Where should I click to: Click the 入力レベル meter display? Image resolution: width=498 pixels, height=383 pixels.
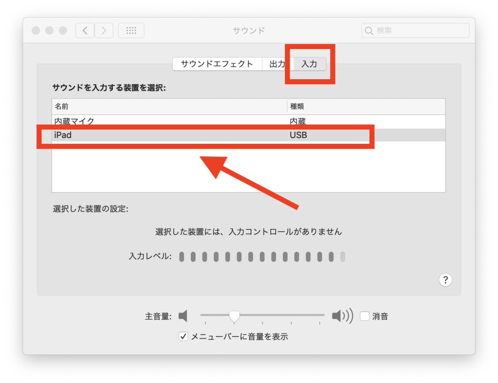[x=261, y=257]
